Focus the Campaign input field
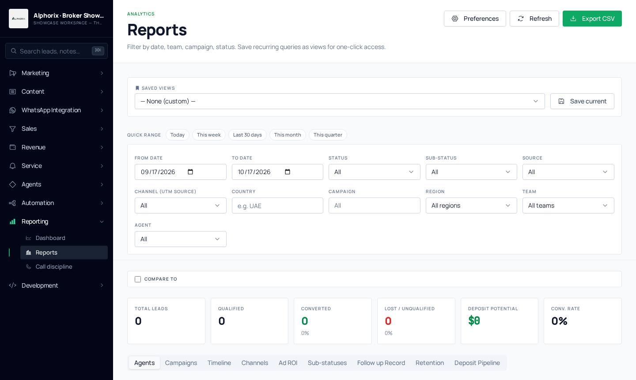This screenshot has height=380, width=636. coord(375,205)
